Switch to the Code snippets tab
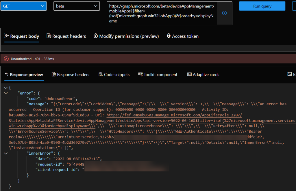296x191 pixels. [114, 75]
